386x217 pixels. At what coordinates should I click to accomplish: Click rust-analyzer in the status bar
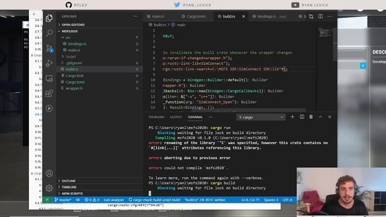[x=113, y=200]
